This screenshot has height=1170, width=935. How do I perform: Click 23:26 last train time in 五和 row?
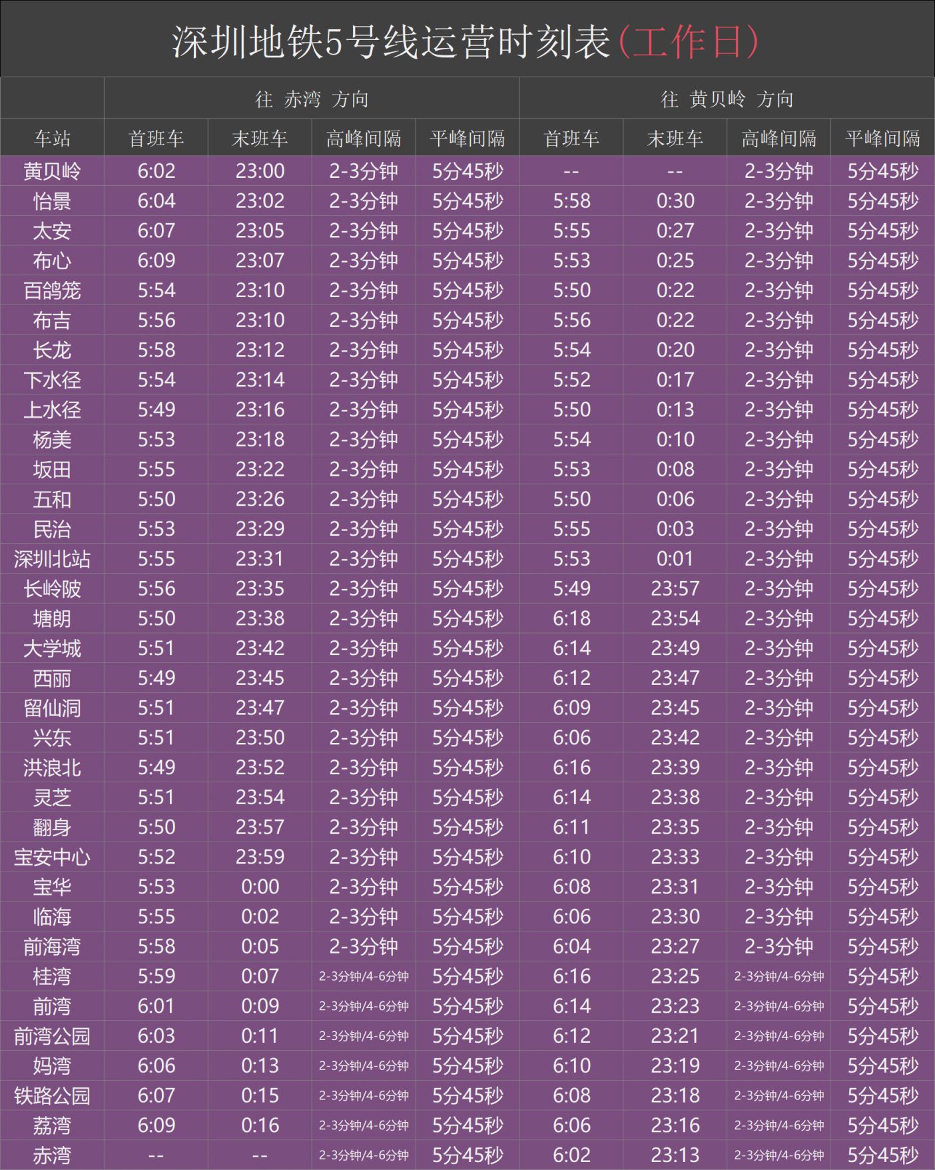pos(260,499)
